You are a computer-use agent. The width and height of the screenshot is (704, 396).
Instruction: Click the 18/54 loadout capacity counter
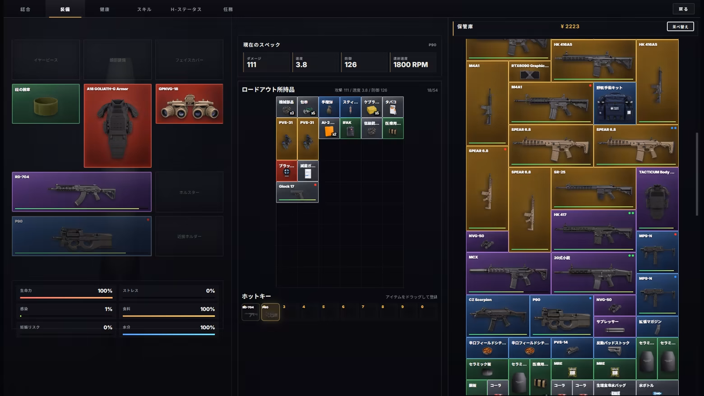pos(432,90)
